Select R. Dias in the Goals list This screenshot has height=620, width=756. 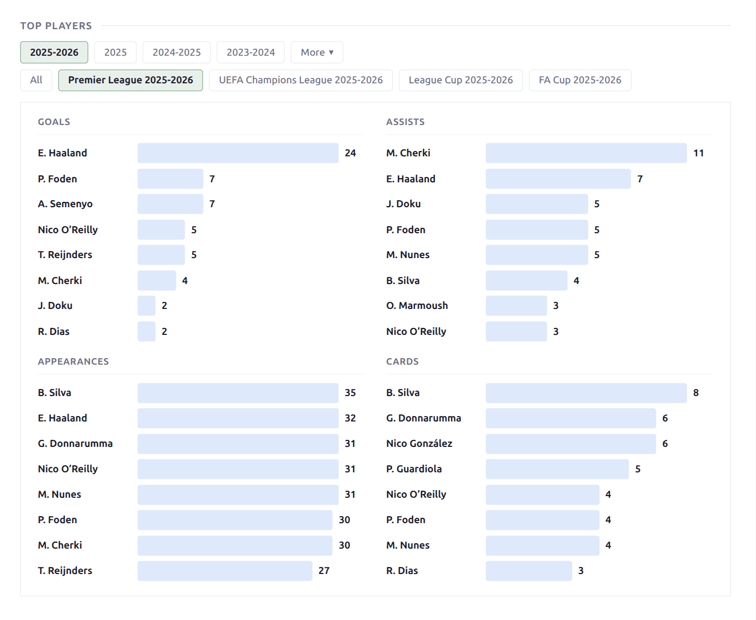point(54,332)
